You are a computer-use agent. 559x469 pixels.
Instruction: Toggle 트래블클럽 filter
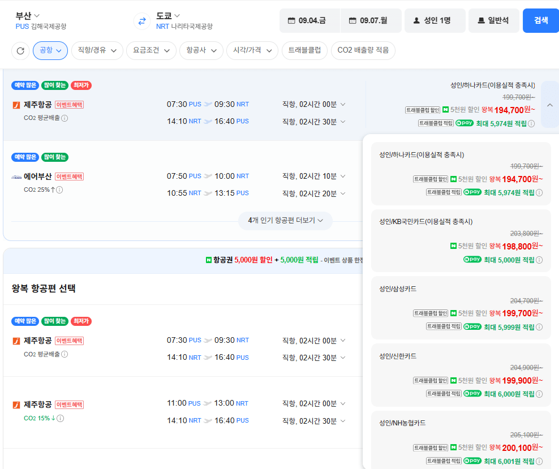pyautogui.click(x=304, y=50)
